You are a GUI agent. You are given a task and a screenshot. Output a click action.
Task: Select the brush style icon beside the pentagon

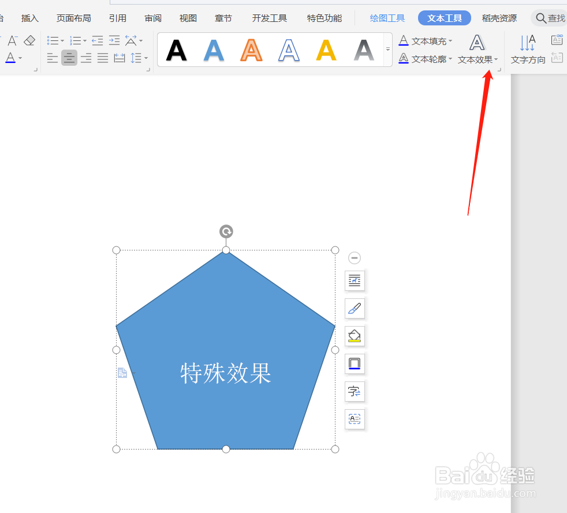(354, 308)
